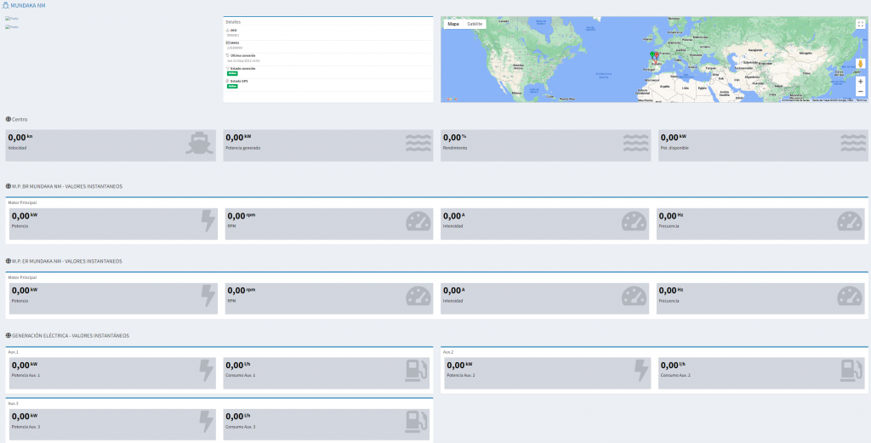Zoom in on the map
The image size is (871, 443).
860,82
